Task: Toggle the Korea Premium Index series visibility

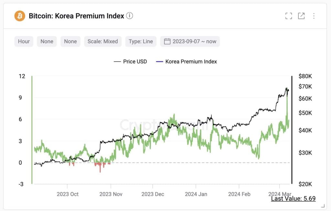Action: pyautogui.click(x=191, y=62)
